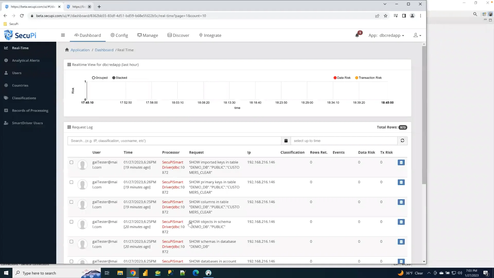Check the first Request Log row checkbox
The height and width of the screenshot is (278, 494).
pyautogui.click(x=71, y=162)
